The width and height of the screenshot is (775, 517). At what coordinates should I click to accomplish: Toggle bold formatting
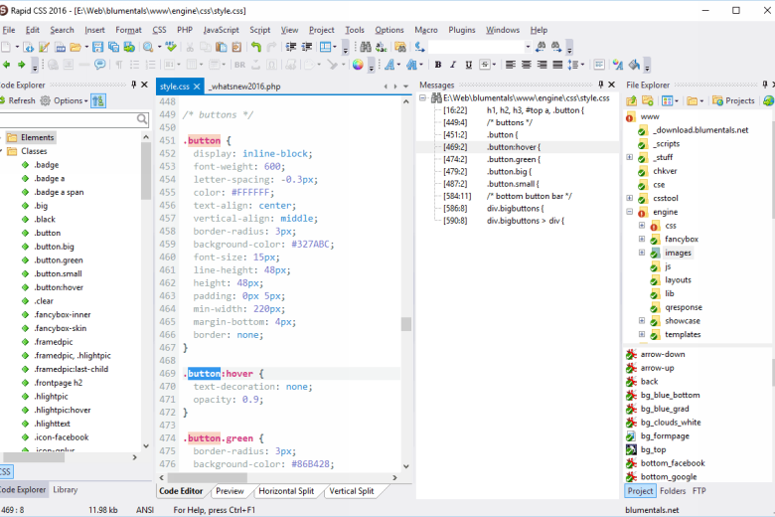[438, 65]
